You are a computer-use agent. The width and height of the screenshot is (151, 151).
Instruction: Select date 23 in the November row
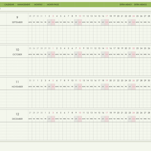tap(122, 80)
